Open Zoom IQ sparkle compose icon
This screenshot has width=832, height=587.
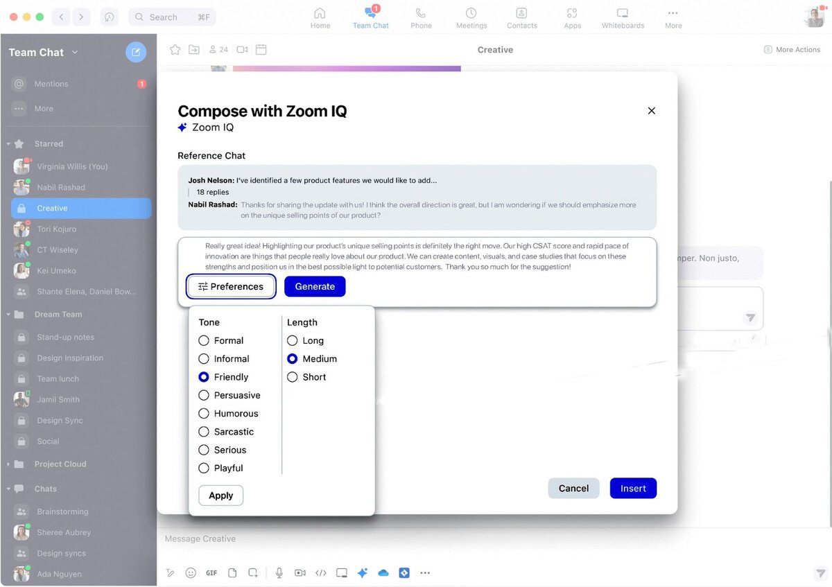pyautogui.click(x=362, y=572)
